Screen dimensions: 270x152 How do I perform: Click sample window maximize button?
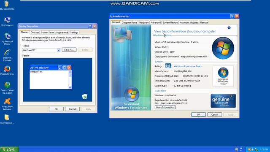pos(65,68)
